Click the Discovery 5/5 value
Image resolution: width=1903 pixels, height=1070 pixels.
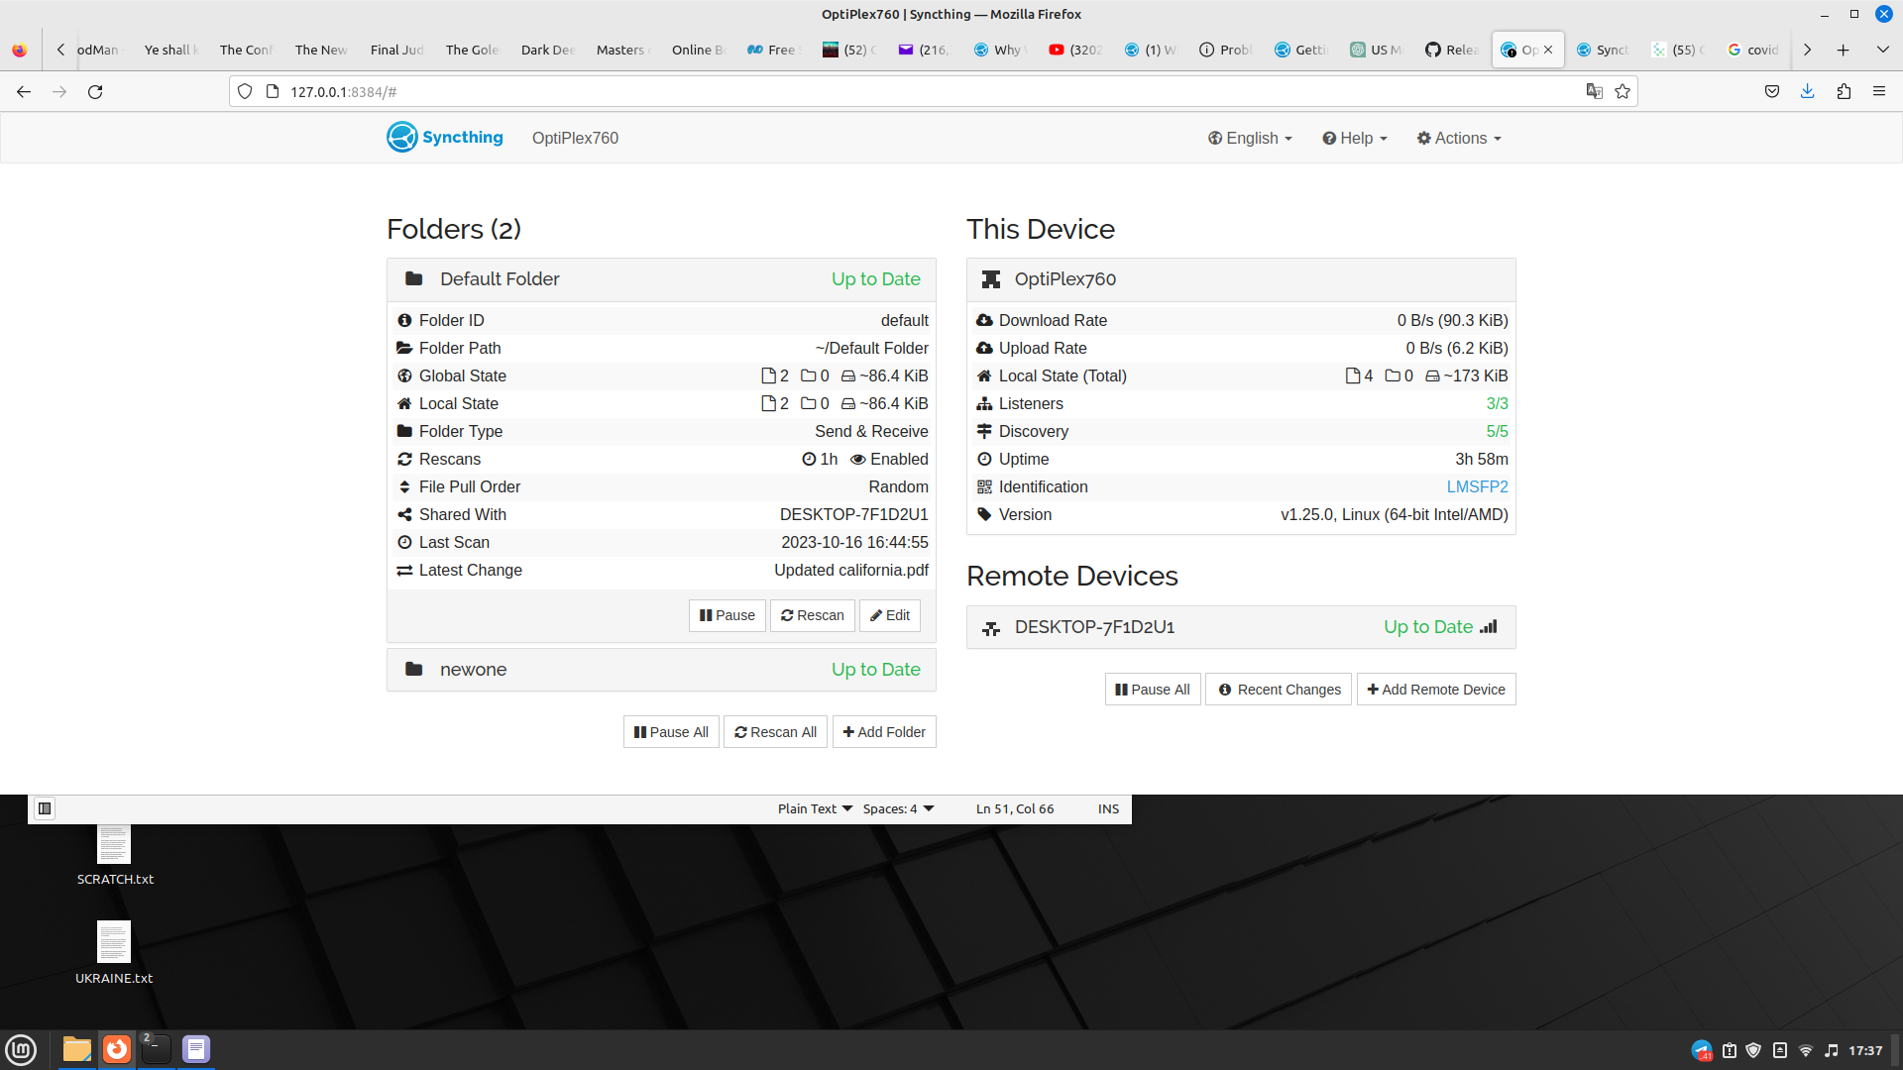[1497, 431]
